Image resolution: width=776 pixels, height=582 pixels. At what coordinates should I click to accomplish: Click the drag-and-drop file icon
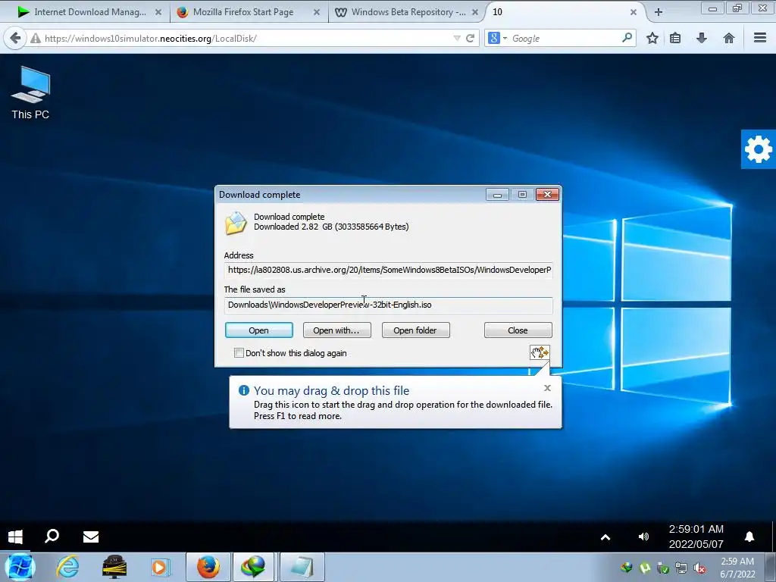click(x=540, y=352)
